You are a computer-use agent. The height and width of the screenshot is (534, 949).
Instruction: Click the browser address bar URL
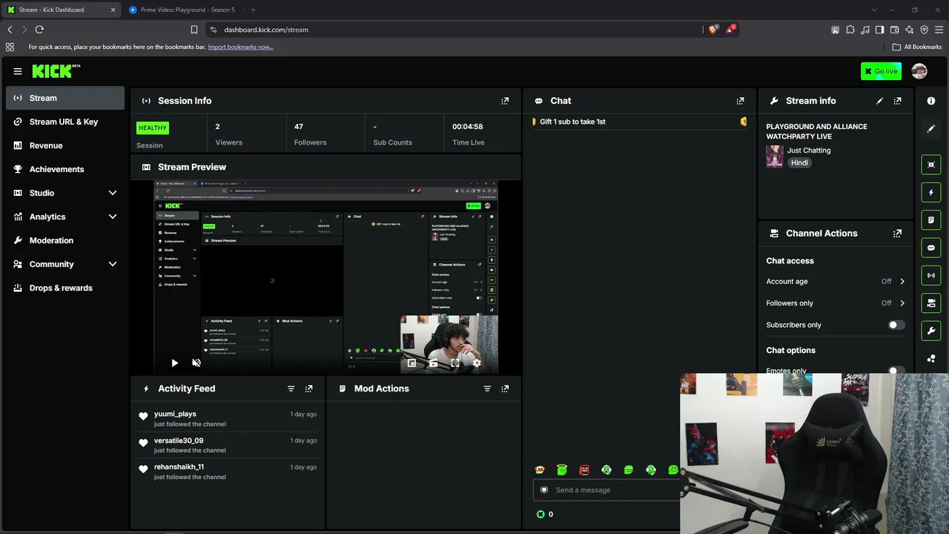click(x=266, y=30)
